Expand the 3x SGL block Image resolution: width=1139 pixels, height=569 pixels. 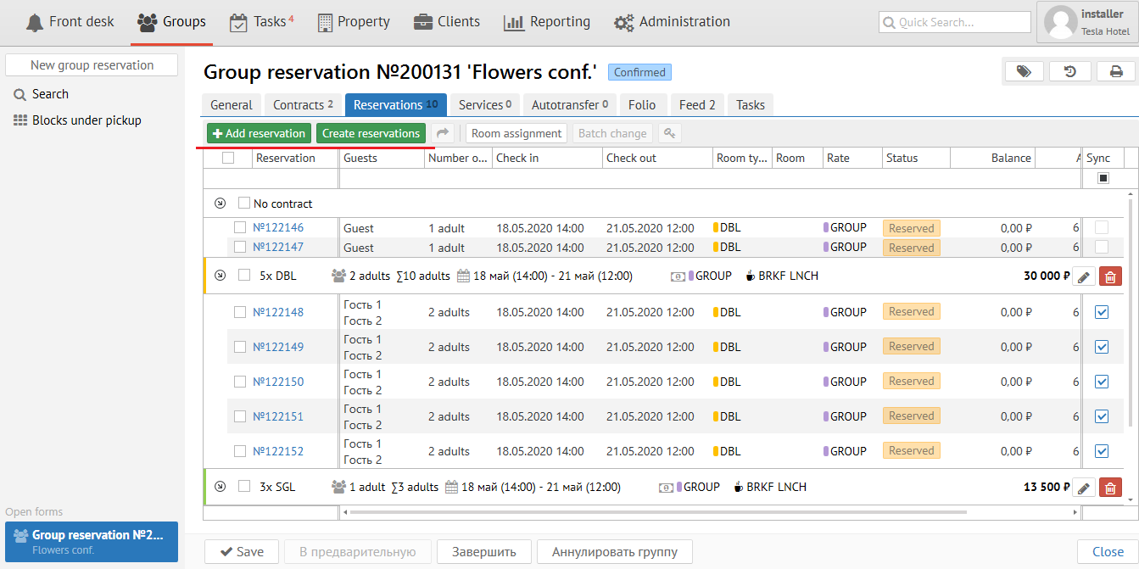coord(221,487)
